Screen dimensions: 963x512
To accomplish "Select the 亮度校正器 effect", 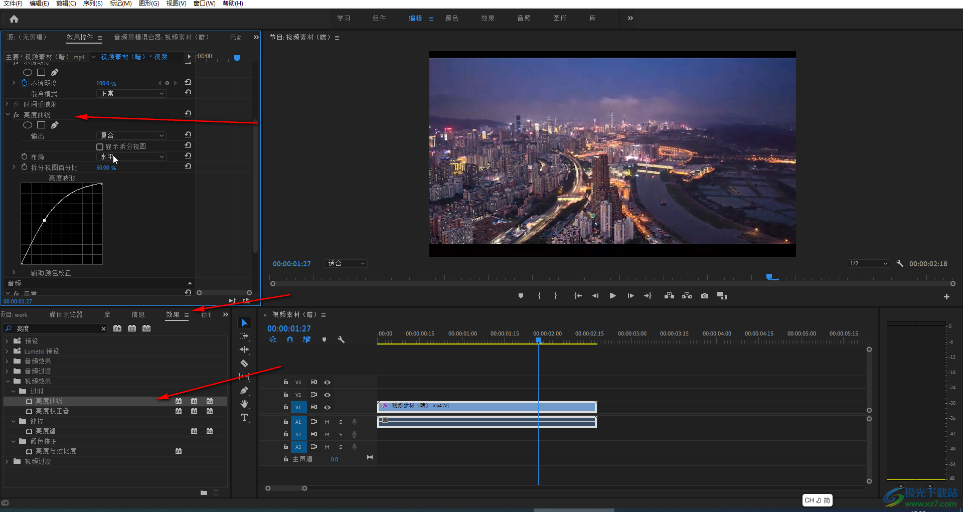I will coord(52,411).
